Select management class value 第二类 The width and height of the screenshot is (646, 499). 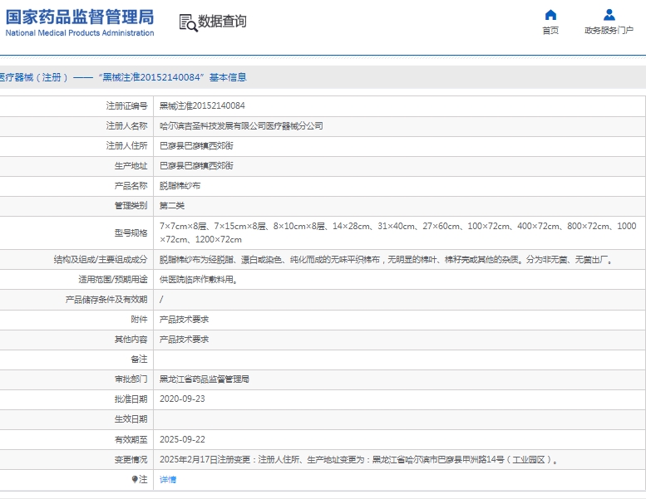(172, 206)
